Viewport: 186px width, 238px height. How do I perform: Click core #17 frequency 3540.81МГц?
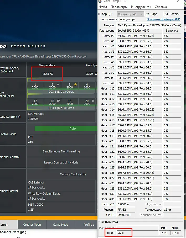[139, 125]
